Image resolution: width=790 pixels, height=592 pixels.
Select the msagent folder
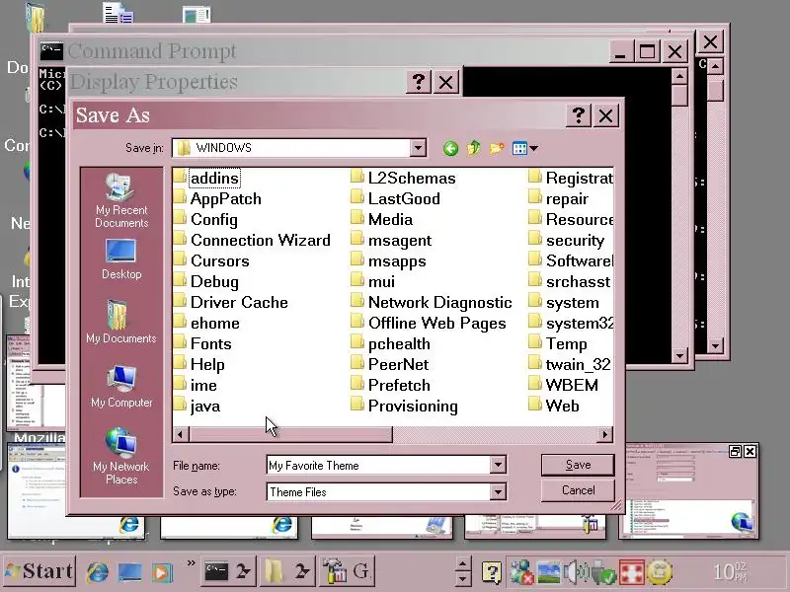point(391,240)
